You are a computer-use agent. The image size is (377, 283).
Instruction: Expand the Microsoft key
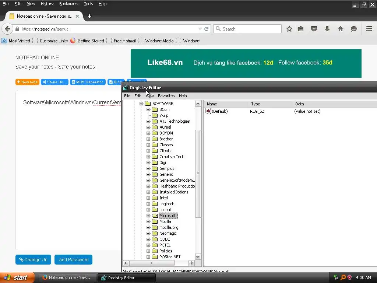coord(148,216)
